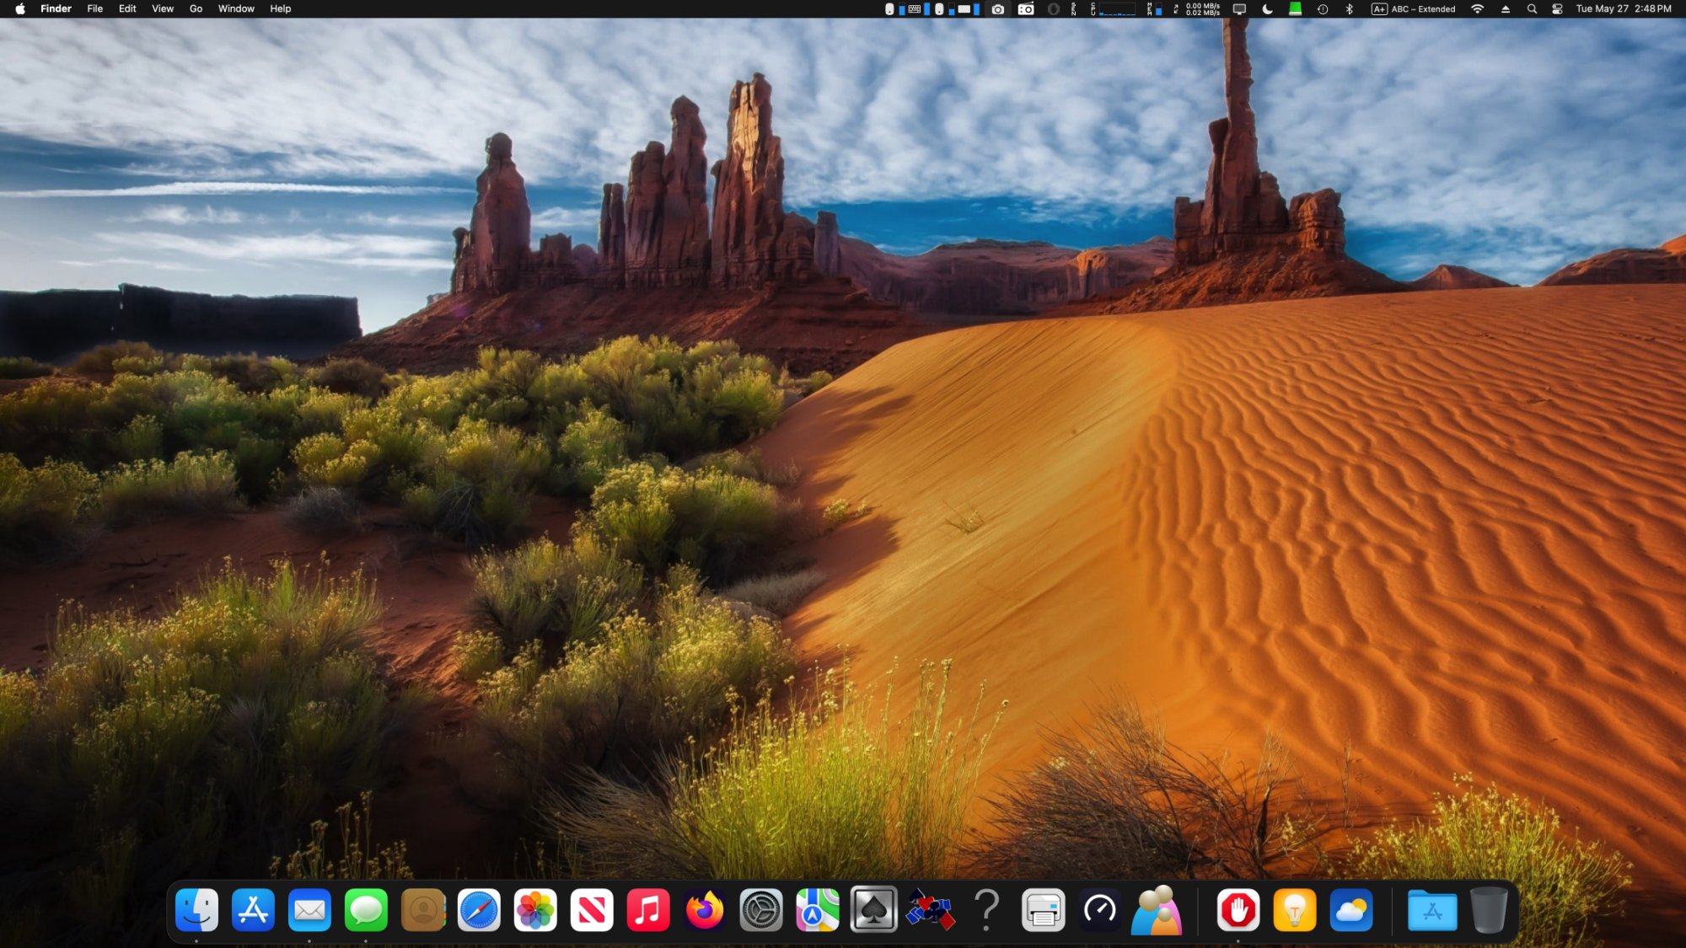
Task: Toggle Bluetooth from menu bar icon
Action: pos(1349,9)
